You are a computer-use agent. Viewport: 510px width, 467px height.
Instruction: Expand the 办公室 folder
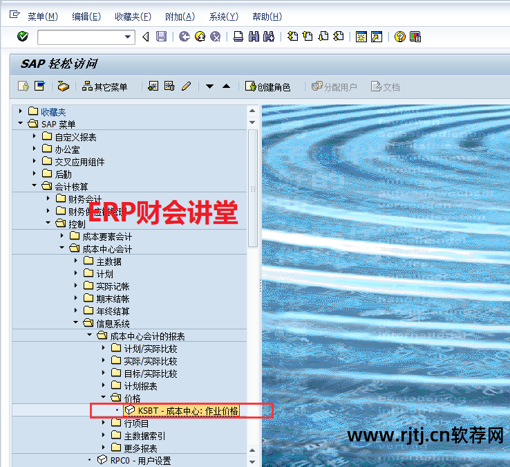click(x=34, y=148)
